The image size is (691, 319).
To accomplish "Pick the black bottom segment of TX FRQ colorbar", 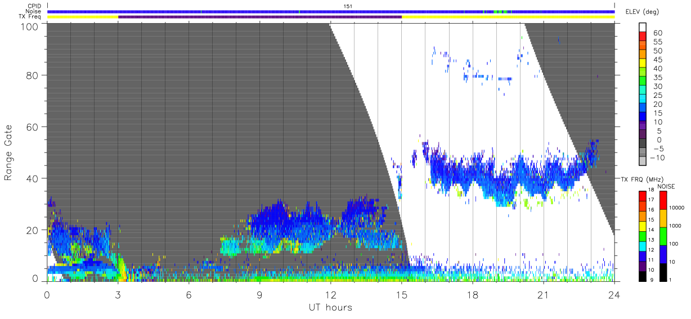I will click(x=641, y=275).
